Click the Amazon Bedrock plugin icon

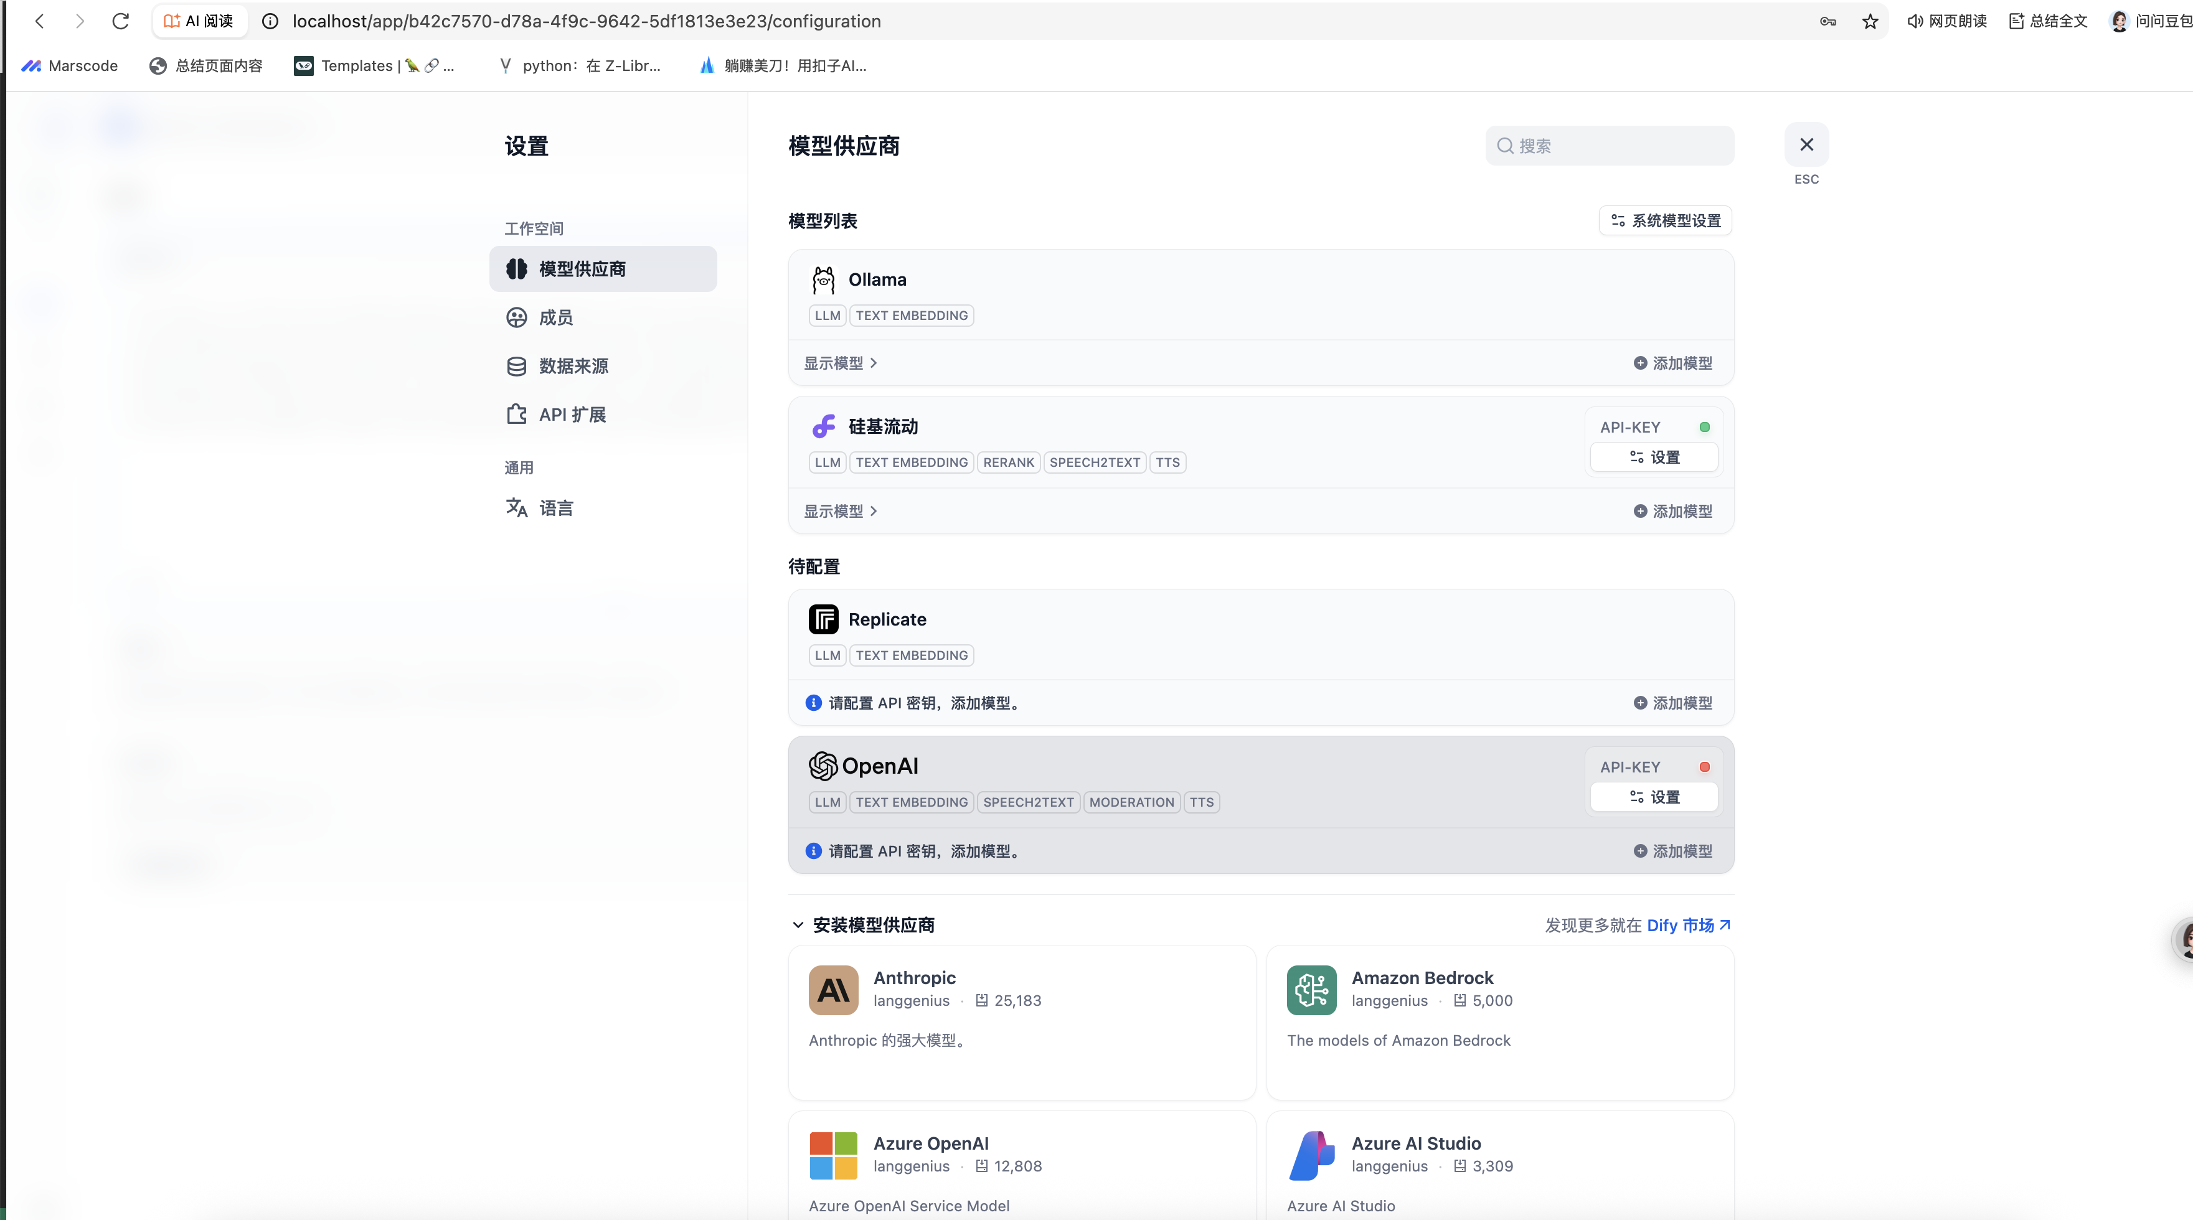point(1311,990)
